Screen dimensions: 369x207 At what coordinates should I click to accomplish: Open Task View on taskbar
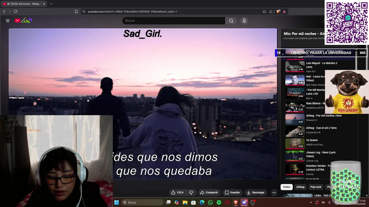[168, 202]
